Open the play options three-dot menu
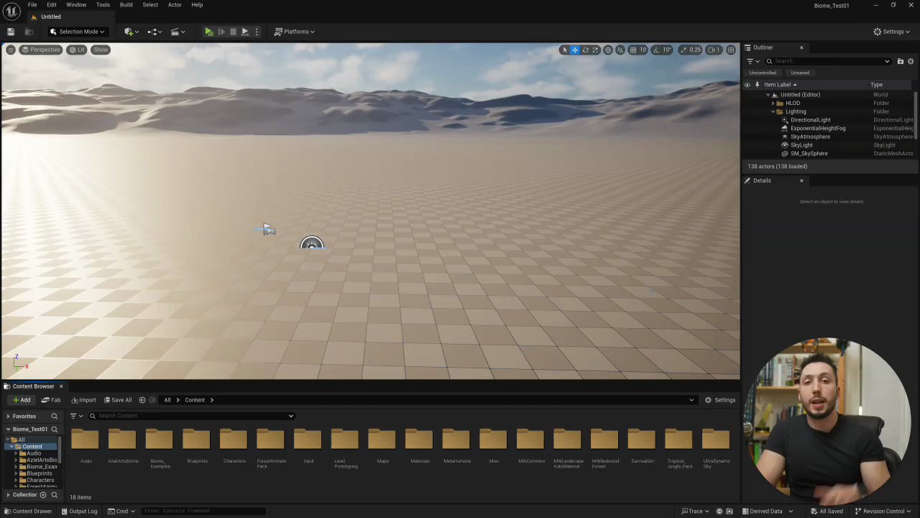920x518 pixels. (x=257, y=32)
